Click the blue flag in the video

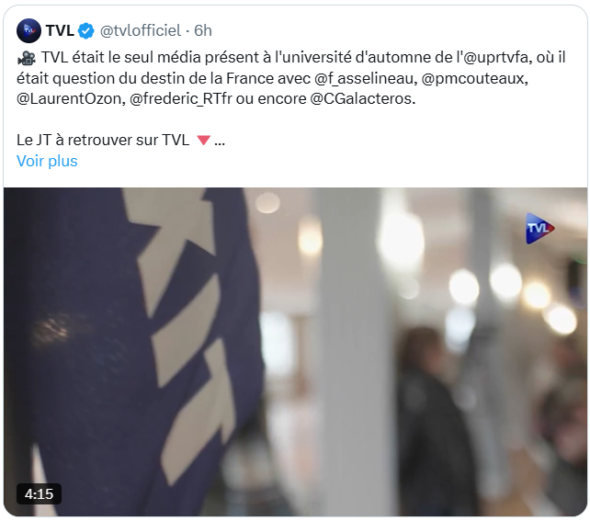(131, 338)
